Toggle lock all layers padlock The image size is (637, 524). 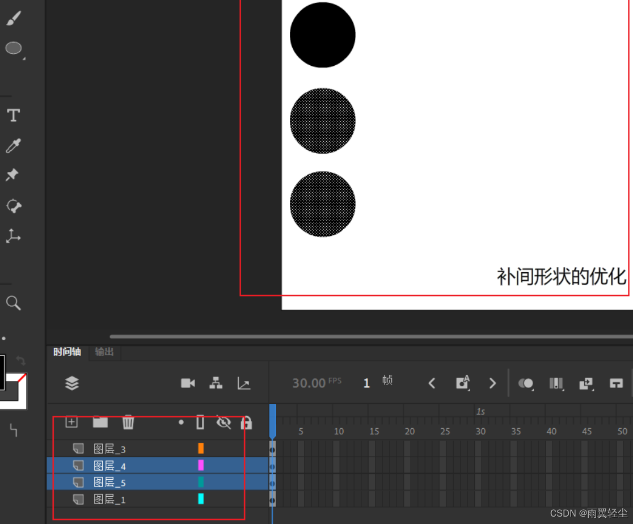pyautogui.click(x=246, y=423)
